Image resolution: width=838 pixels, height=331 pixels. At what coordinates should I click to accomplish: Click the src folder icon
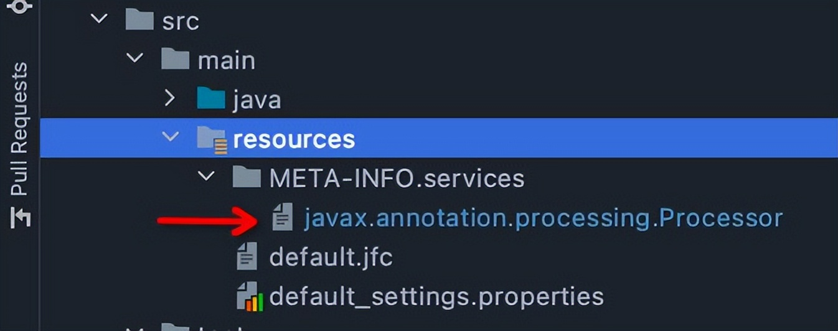coord(139,21)
